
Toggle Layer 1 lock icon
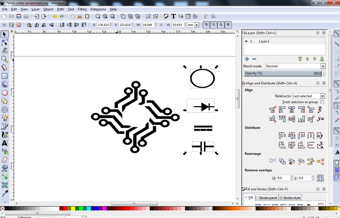tap(251, 41)
